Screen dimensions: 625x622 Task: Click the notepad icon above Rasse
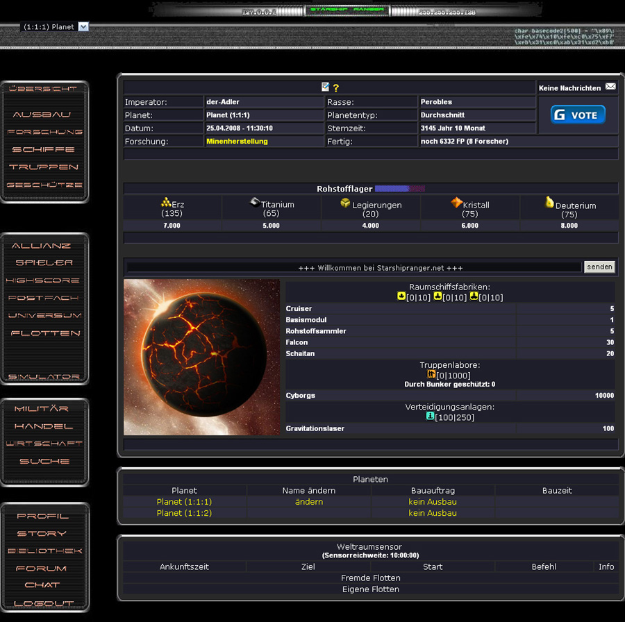(x=325, y=87)
